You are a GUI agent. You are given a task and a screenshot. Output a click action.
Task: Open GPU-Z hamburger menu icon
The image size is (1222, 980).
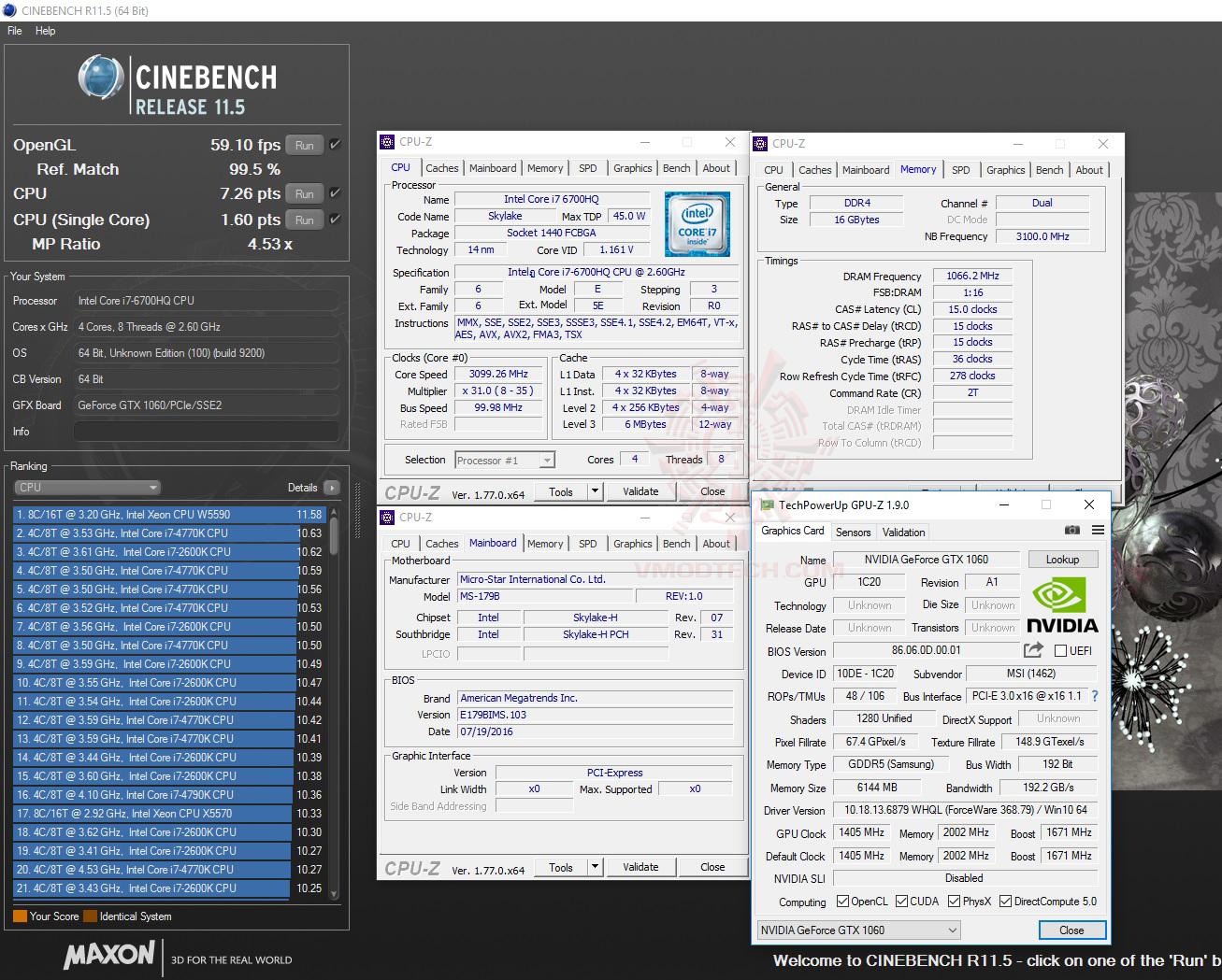[1098, 531]
